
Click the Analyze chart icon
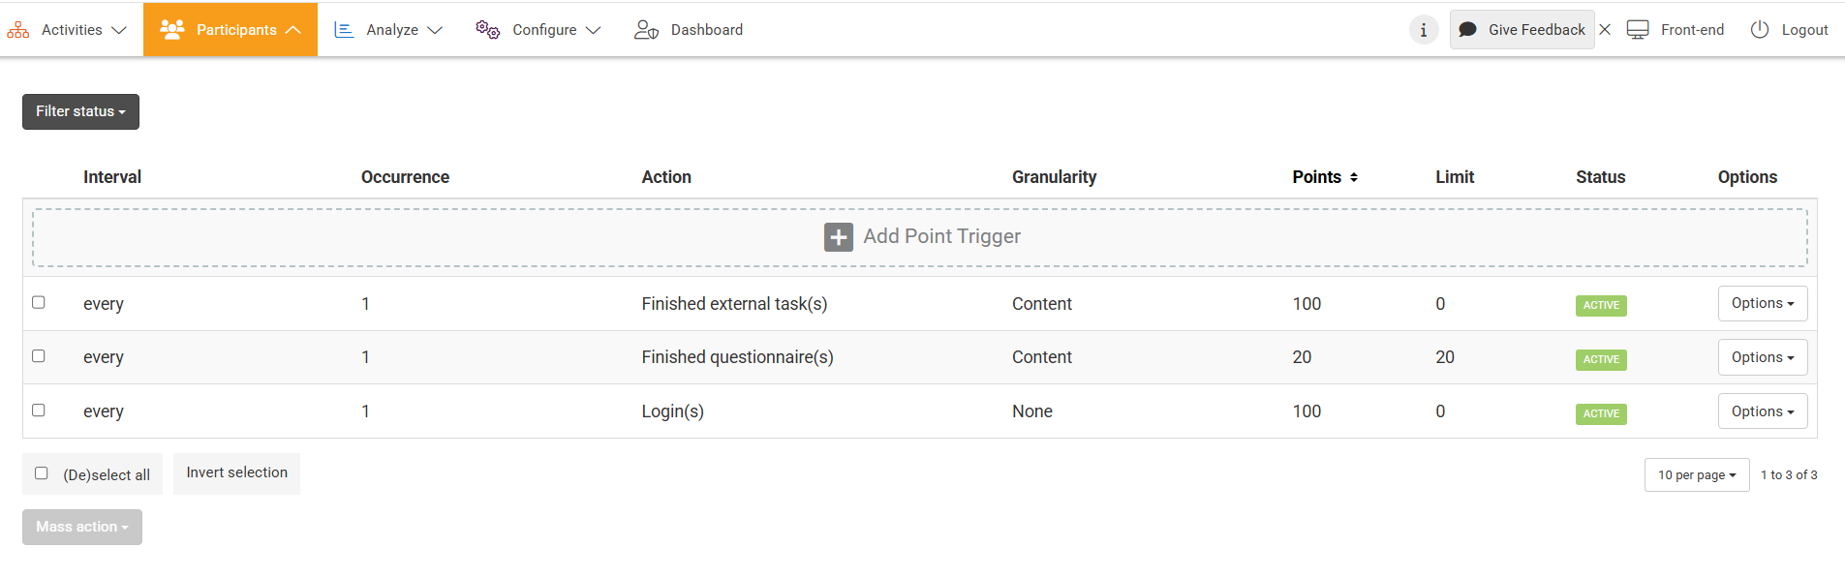click(x=344, y=30)
